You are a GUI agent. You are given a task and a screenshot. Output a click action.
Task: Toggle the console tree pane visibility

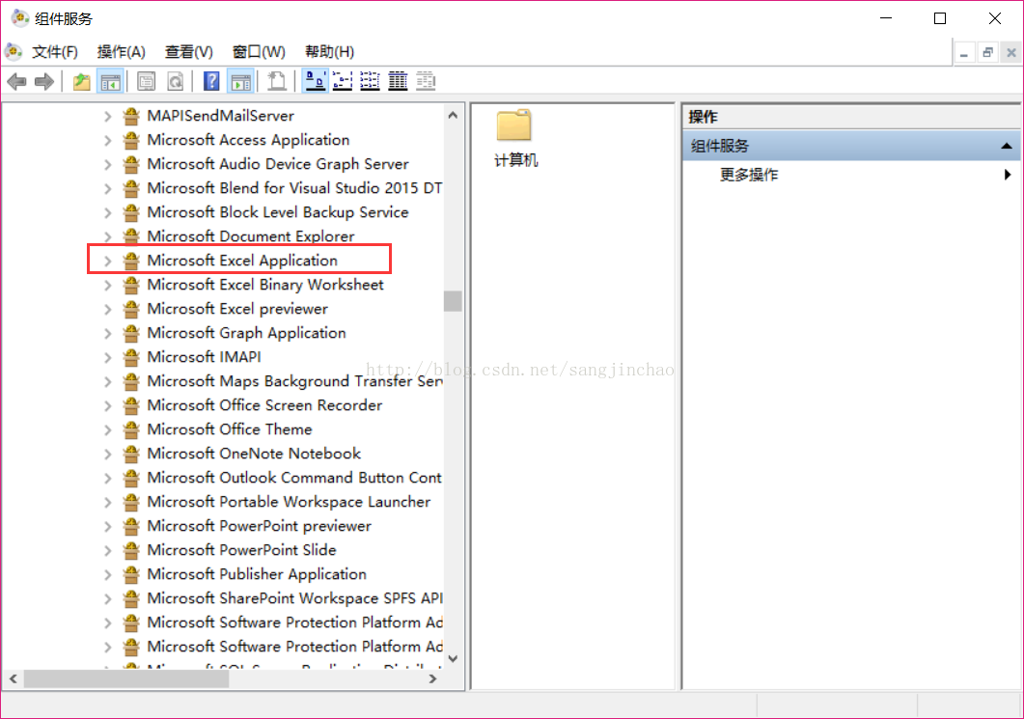click(111, 81)
